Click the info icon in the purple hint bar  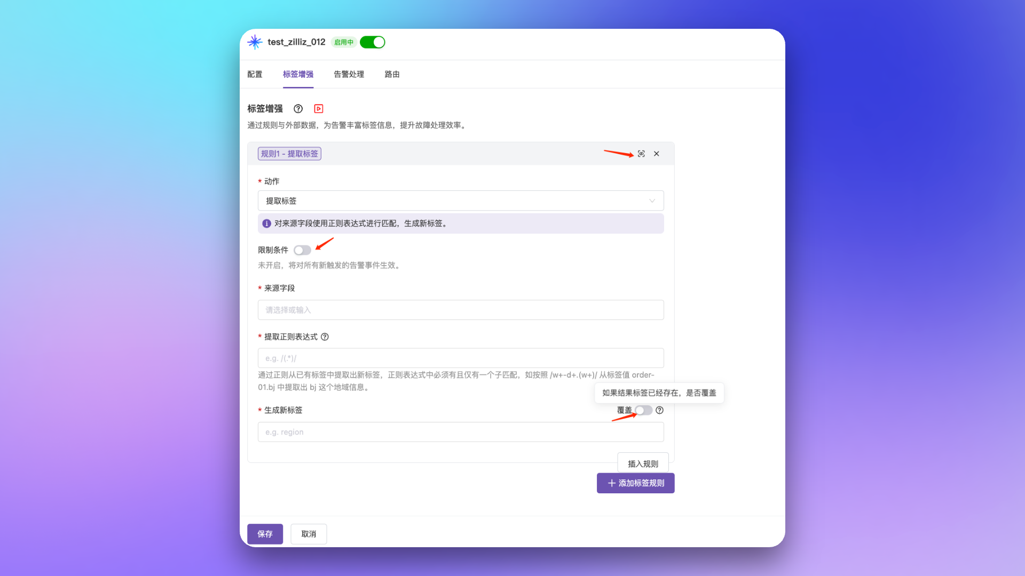coord(266,223)
